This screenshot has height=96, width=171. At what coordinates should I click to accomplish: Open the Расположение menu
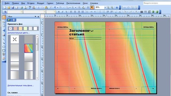click(73, 3)
